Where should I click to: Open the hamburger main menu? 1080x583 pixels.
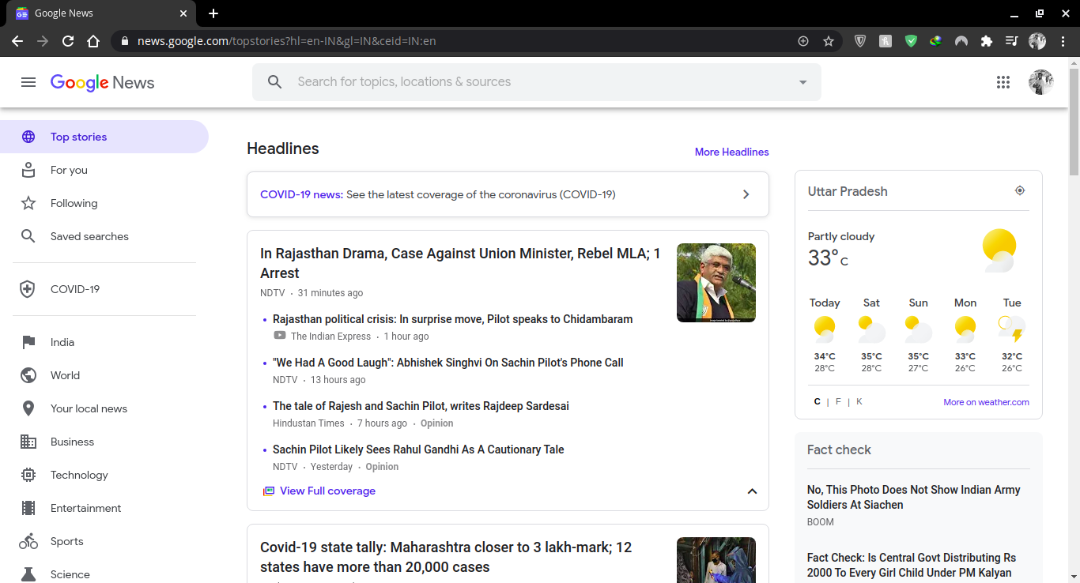click(28, 82)
